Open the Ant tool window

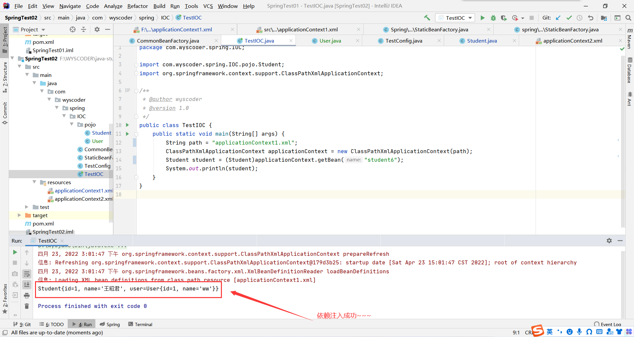point(630,99)
